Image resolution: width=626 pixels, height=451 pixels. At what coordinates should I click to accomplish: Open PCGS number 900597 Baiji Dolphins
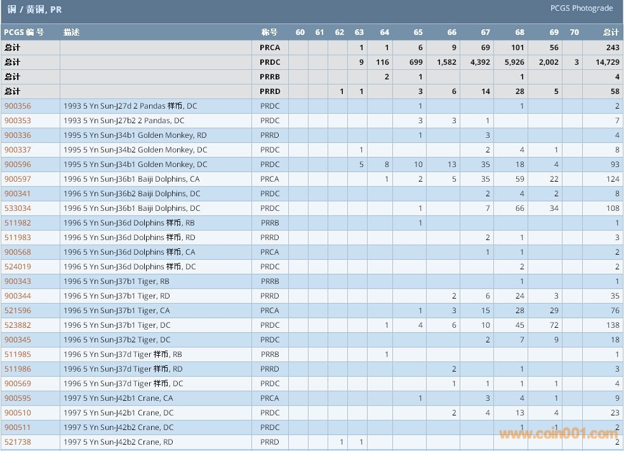[17, 179]
